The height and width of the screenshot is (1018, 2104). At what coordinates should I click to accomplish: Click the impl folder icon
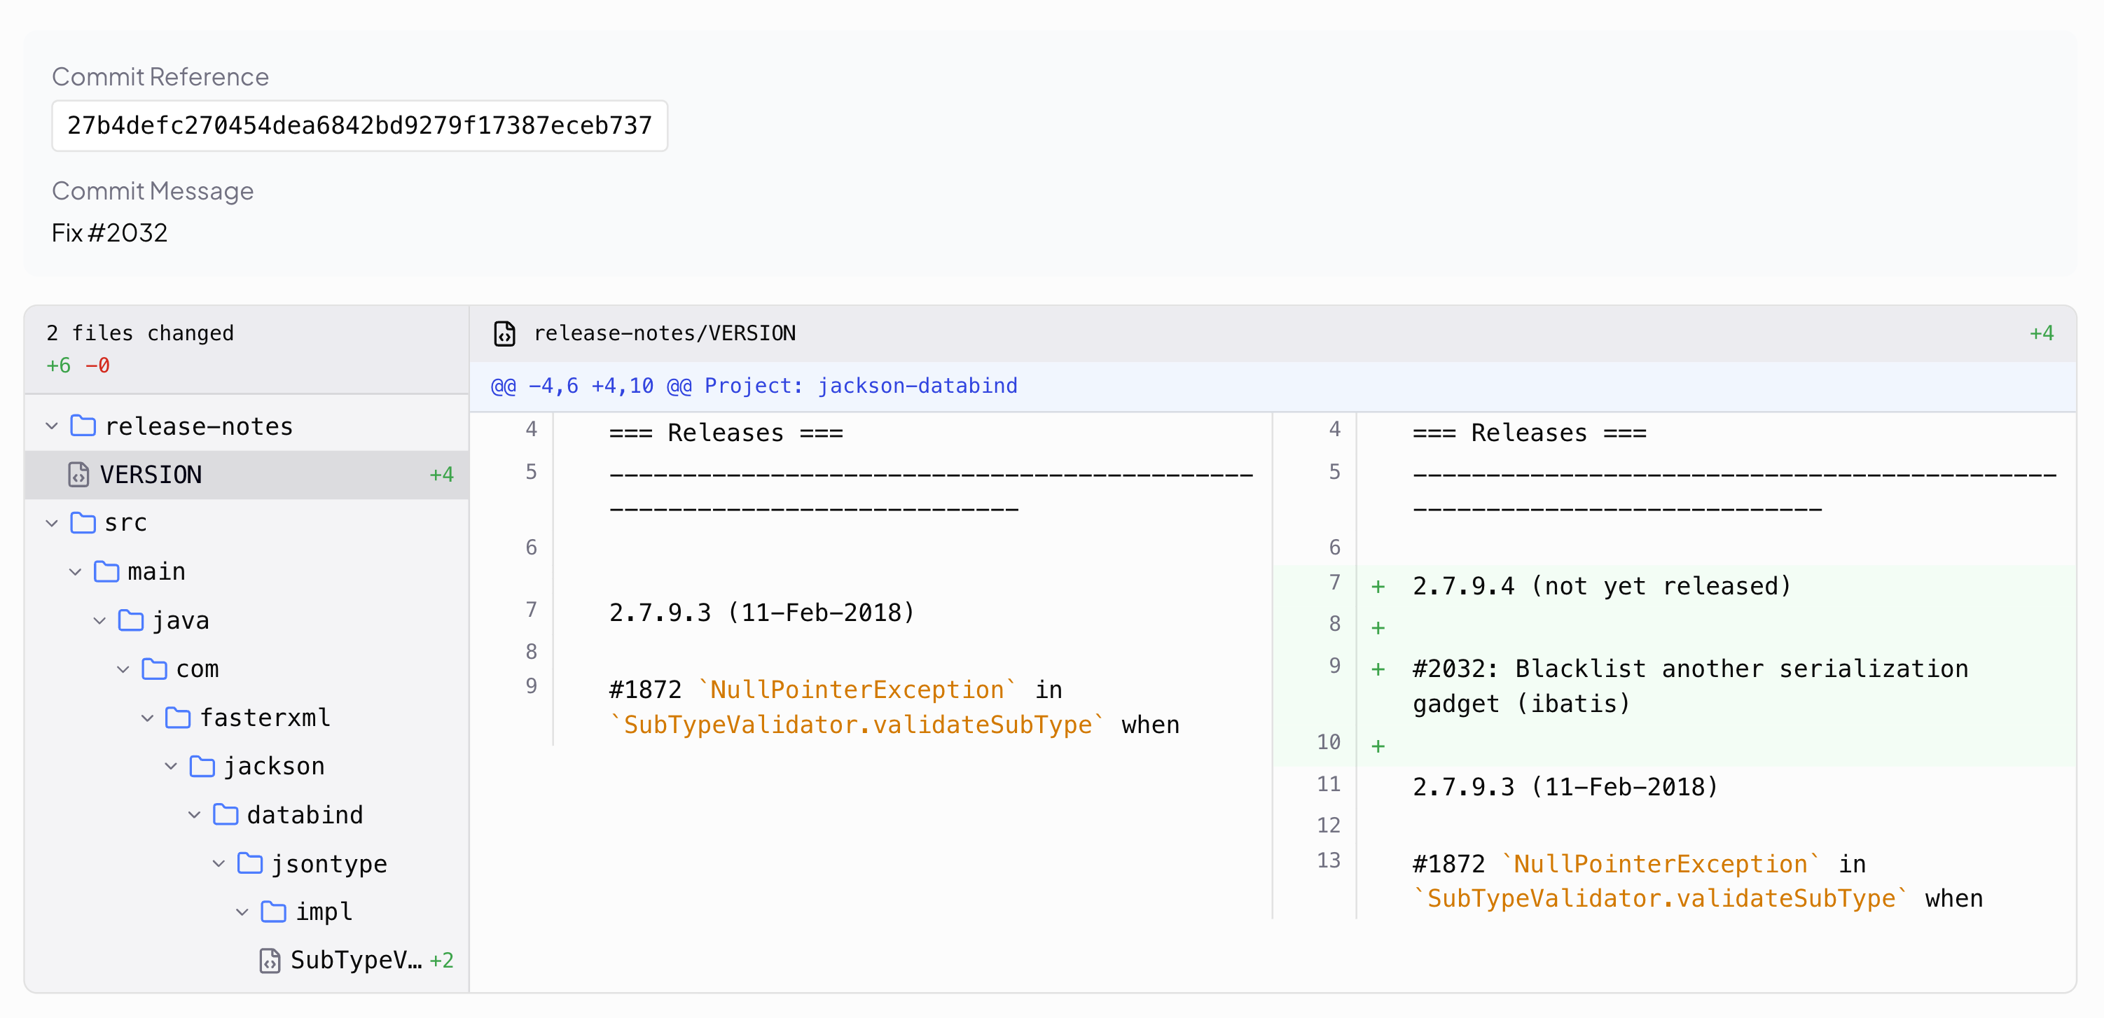pos(274,911)
